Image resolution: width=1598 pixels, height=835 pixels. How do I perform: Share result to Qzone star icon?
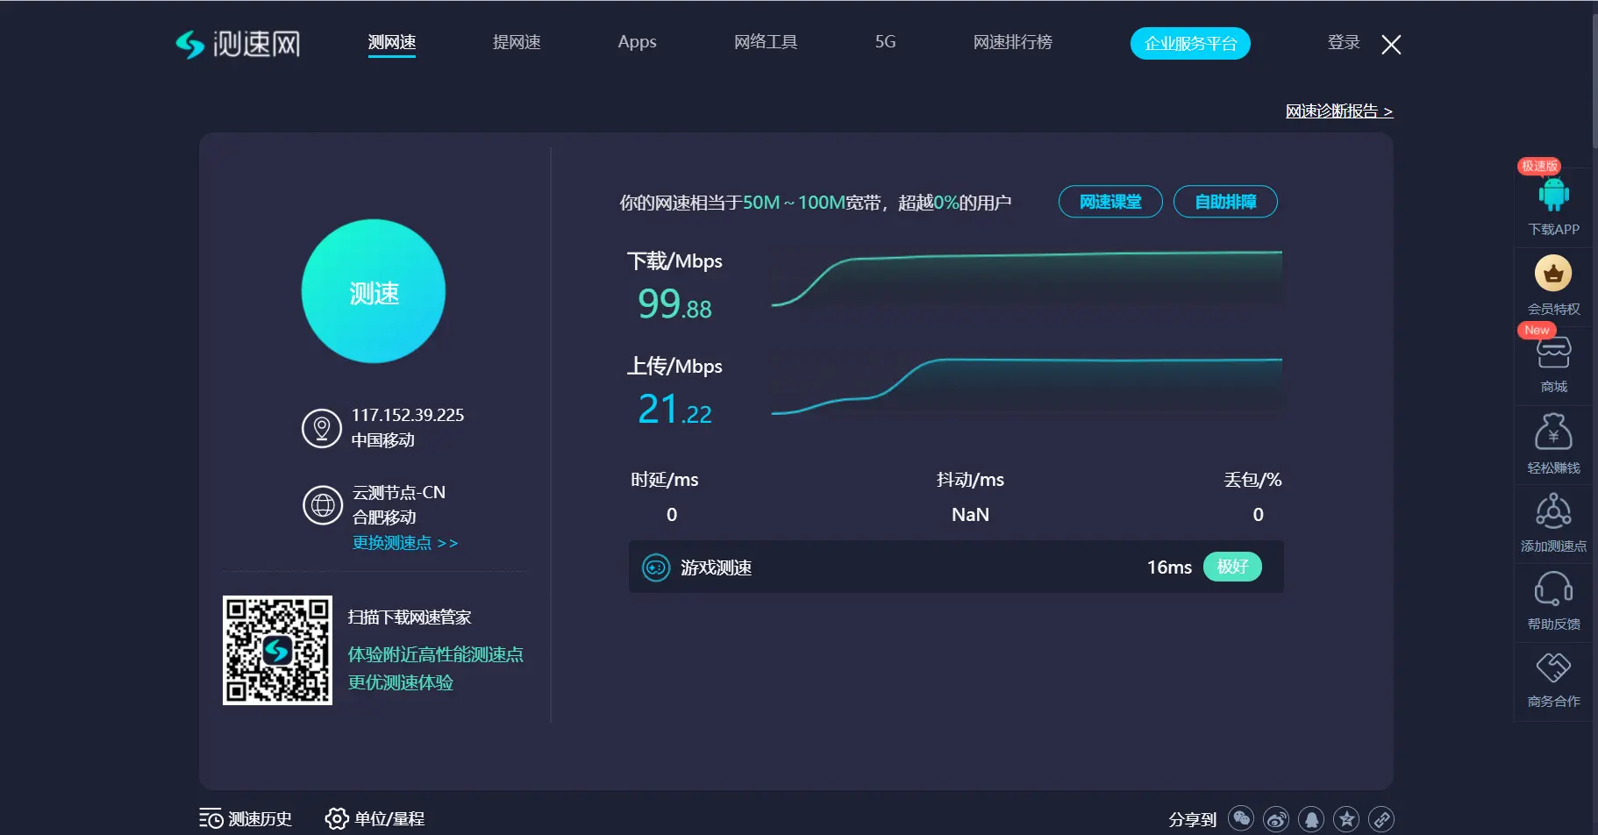[1346, 819]
